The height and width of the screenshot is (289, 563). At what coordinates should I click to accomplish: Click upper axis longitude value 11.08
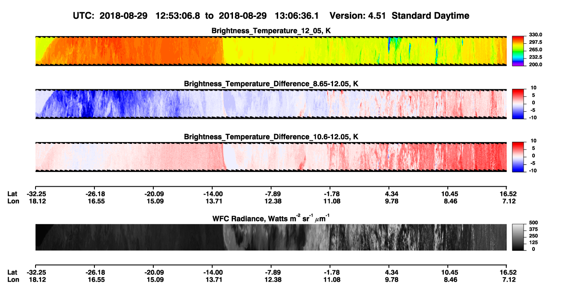tap(330, 201)
